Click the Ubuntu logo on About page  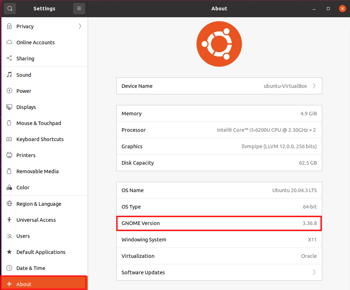pyautogui.click(x=219, y=44)
